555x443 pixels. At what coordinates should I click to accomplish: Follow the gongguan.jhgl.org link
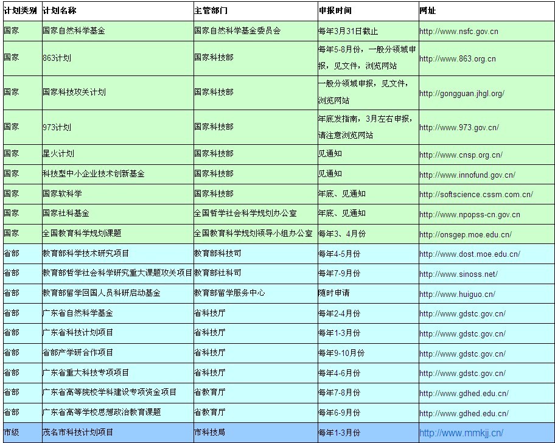point(462,94)
